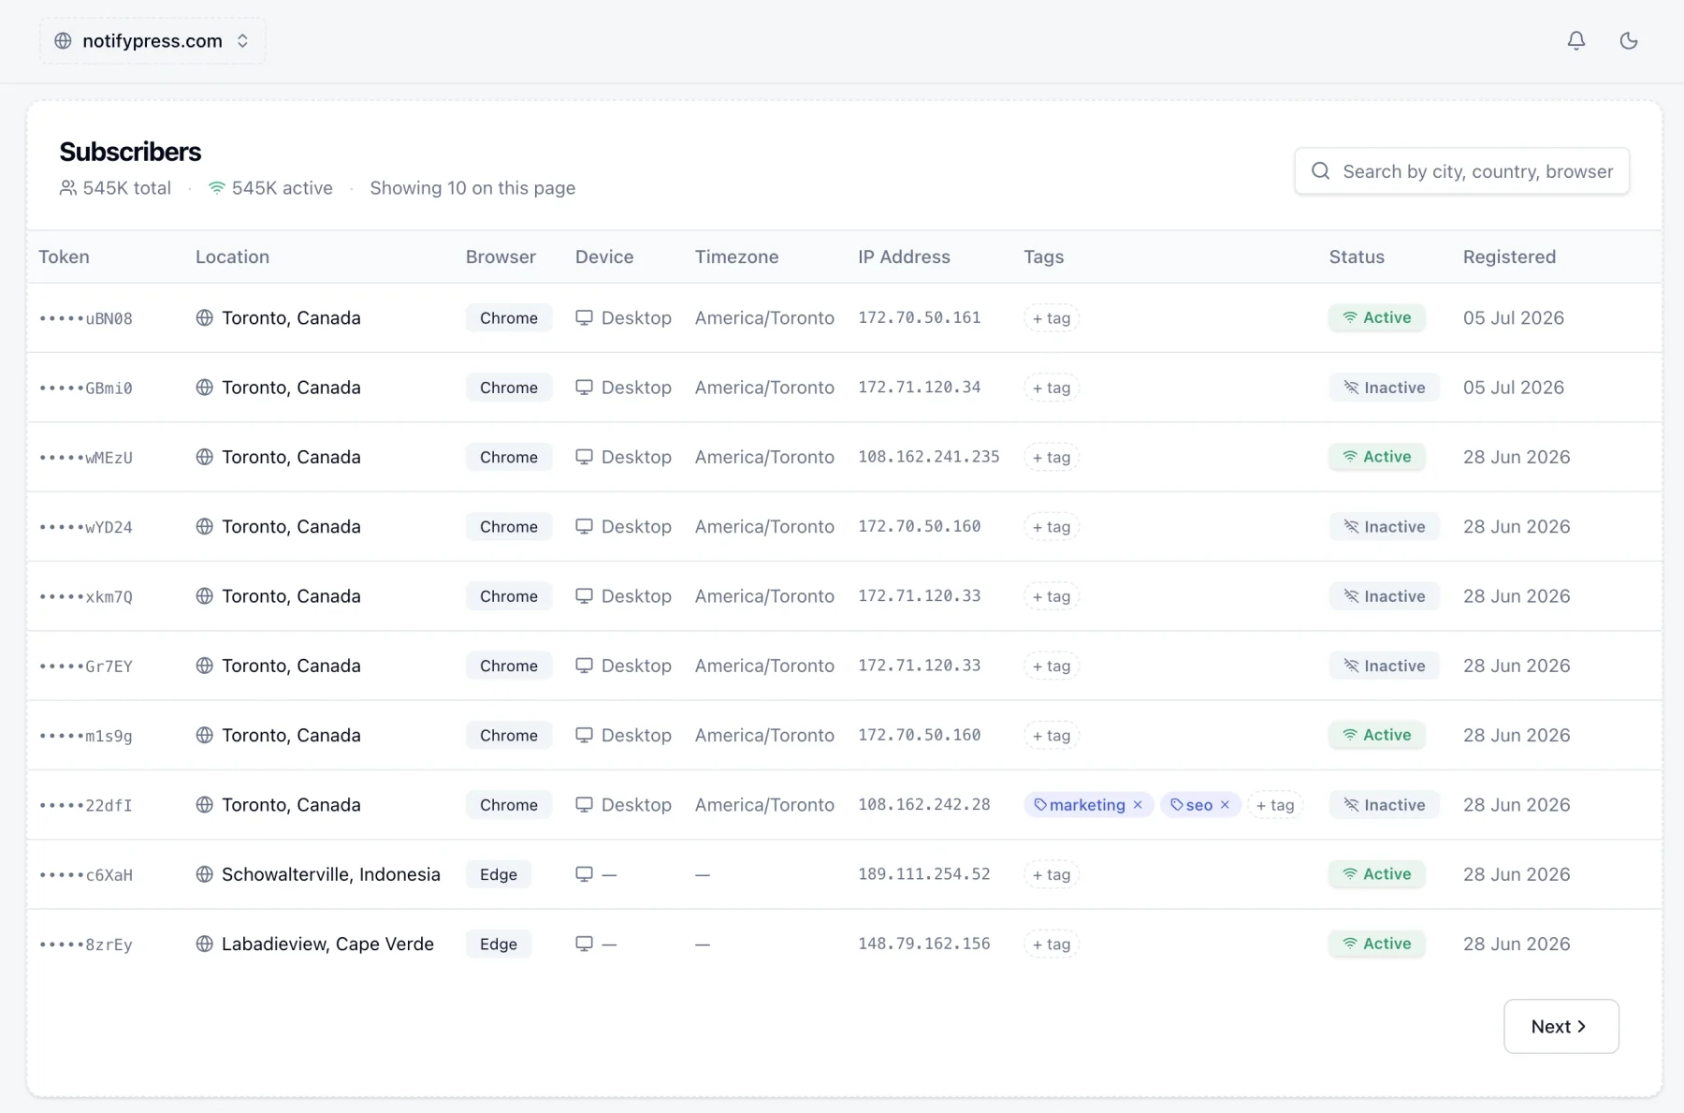Click the Status column header

(x=1357, y=256)
